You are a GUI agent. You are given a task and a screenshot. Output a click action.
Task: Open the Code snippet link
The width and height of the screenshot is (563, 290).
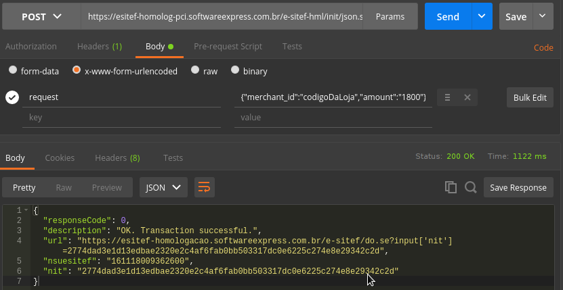coord(543,47)
